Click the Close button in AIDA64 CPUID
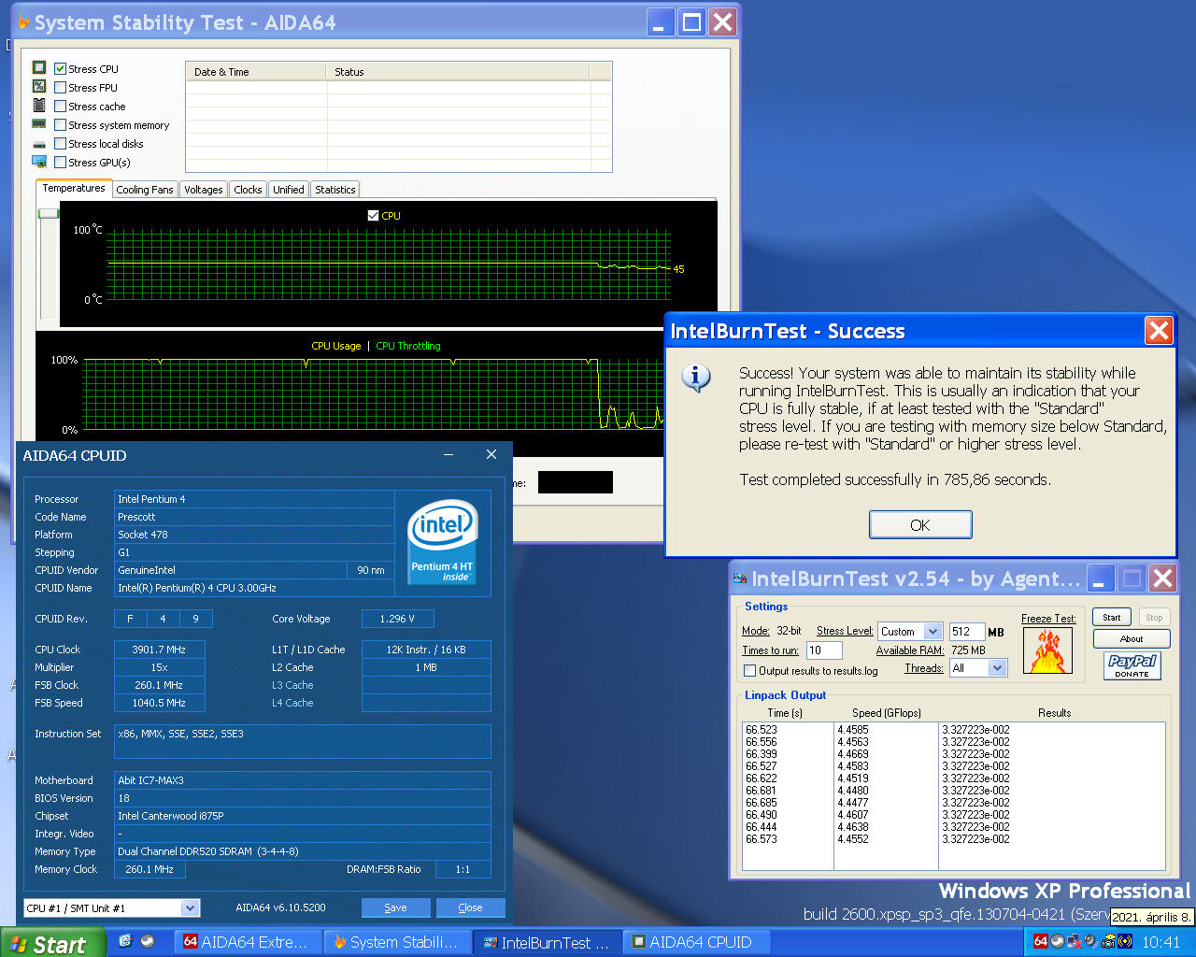This screenshot has height=957, width=1196. pos(470,907)
